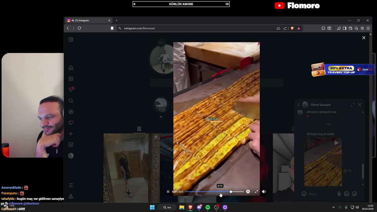Expand the Fikret Sarıçam chat window

353,105
